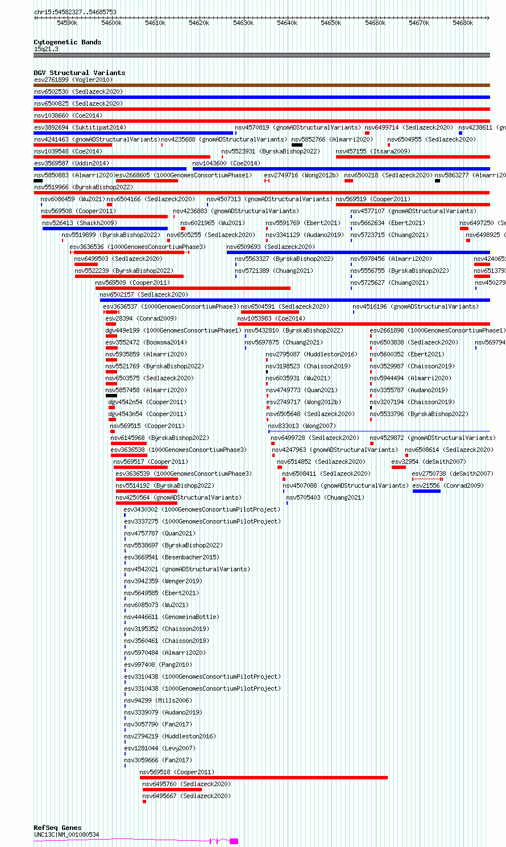Select the RefSeq Genes track title

coord(57,828)
